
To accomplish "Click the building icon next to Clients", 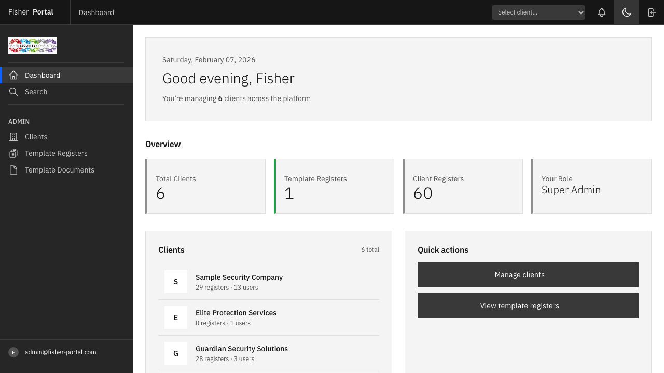I will click(x=13, y=137).
